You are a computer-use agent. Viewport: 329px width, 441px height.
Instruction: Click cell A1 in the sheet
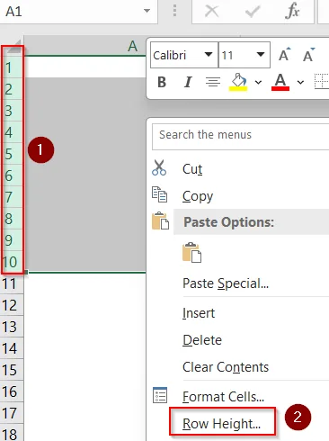click(x=84, y=67)
